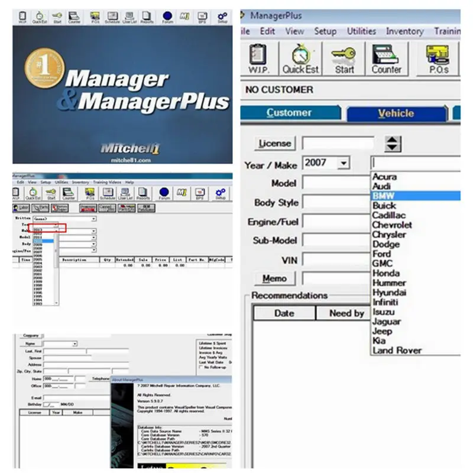Image resolution: width=473 pixels, height=473 pixels.
Task: Open the 2007 Year dropdown arrow
Action: [x=344, y=163]
